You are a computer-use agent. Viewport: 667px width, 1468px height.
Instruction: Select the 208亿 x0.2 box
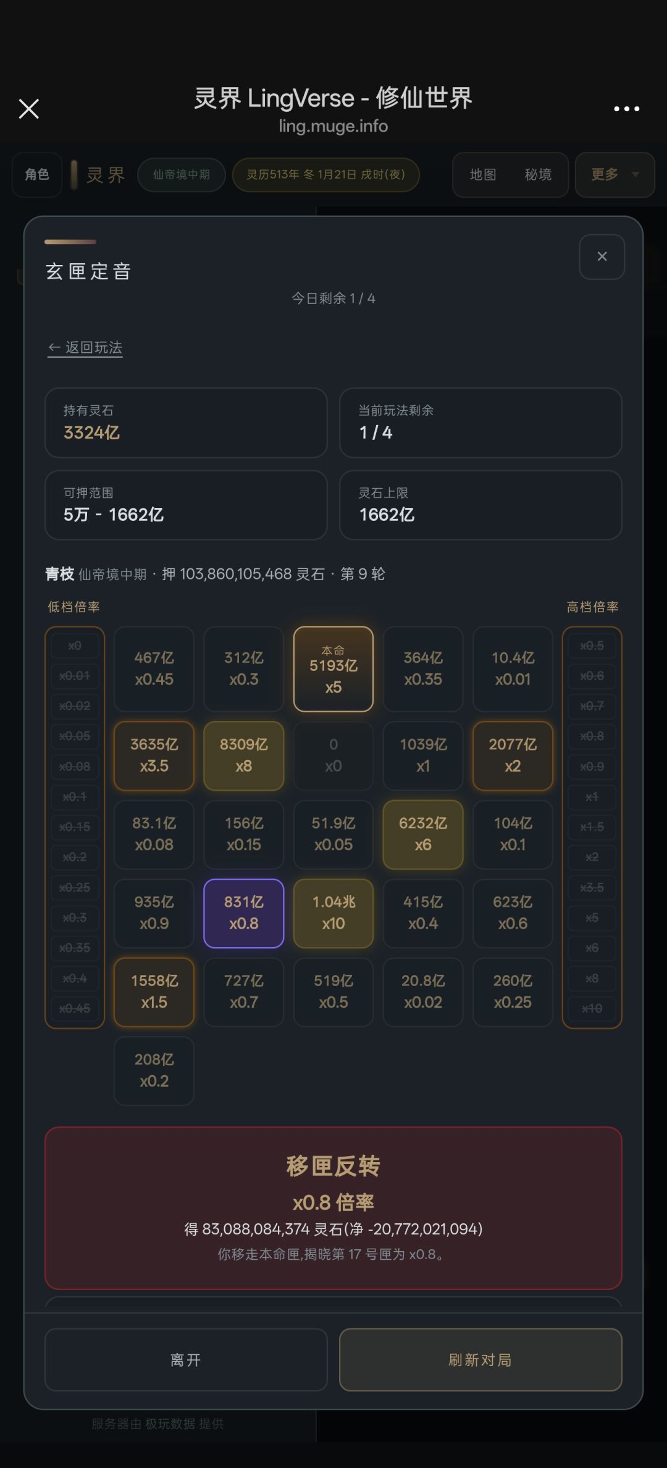pyautogui.click(x=154, y=1071)
